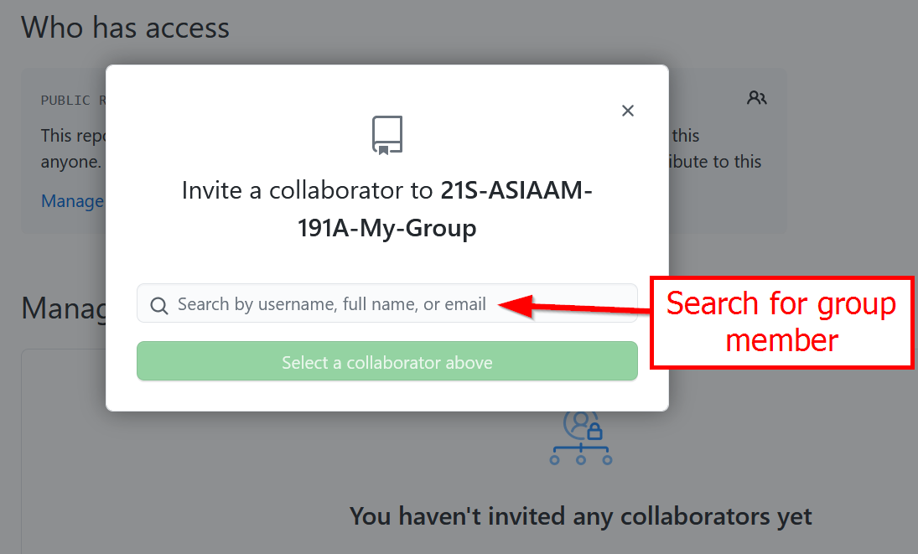
Task: Click You haven't invited any collaborators yet text
Action: tap(580, 516)
